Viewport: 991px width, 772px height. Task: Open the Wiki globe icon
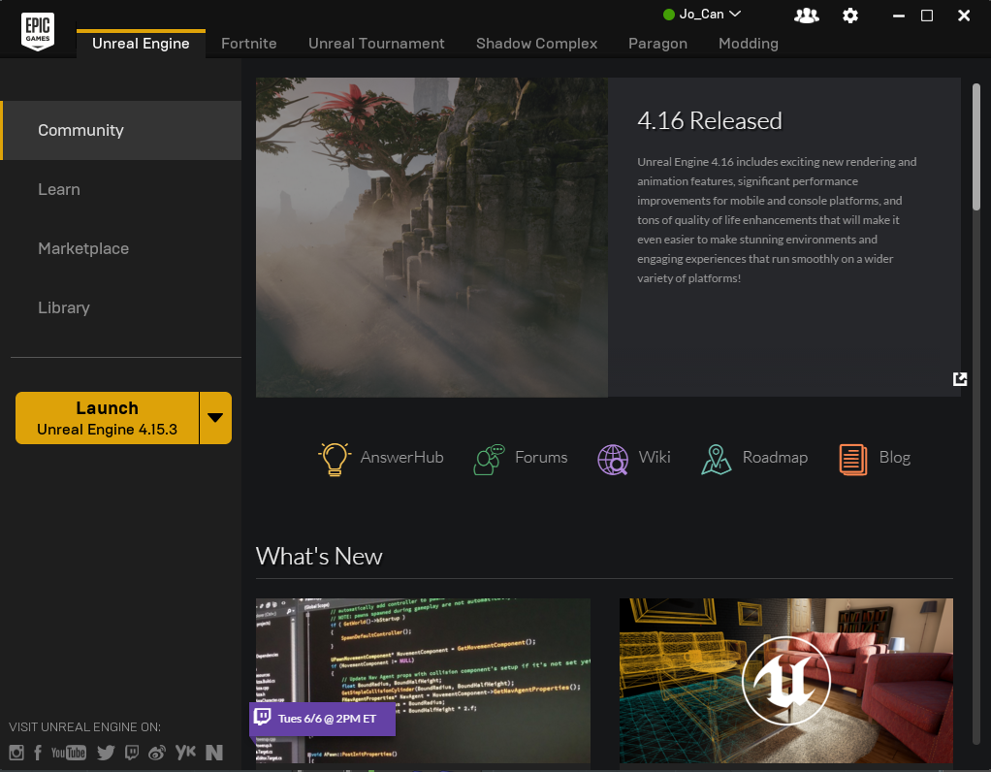click(613, 459)
